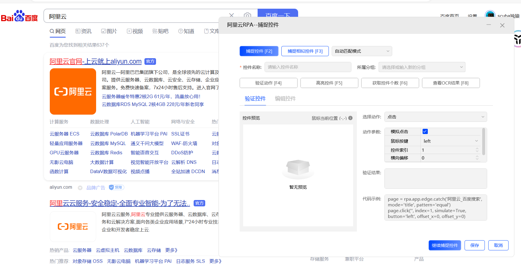Image resolution: width=521 pixels, height=266 pixels.
Task: Toggle the 模拟点击 checkbox
Action: [425, 131]
